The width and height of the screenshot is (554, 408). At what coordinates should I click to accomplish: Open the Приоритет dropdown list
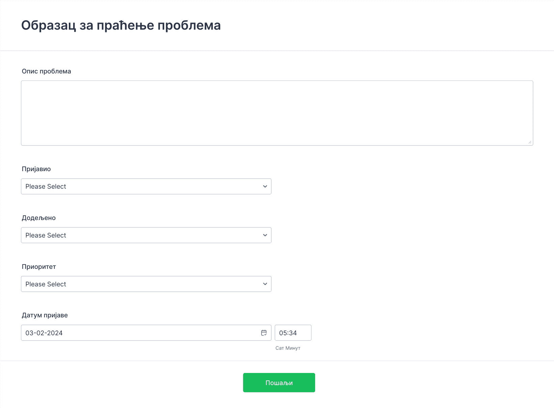tap(146, 284)
